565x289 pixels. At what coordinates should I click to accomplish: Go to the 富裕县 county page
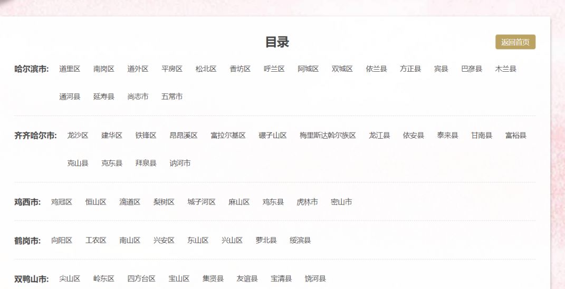tap(515, 136)
